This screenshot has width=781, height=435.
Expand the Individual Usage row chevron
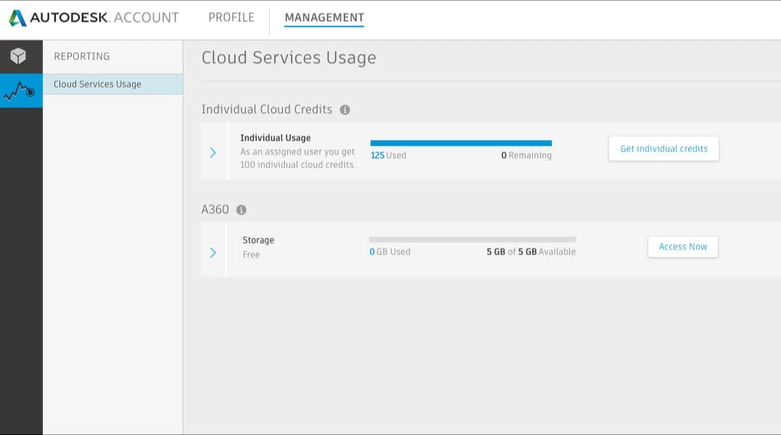[x=213, y=152]
